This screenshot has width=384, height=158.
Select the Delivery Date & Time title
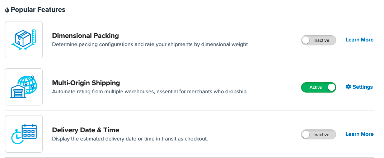point(85,130)
